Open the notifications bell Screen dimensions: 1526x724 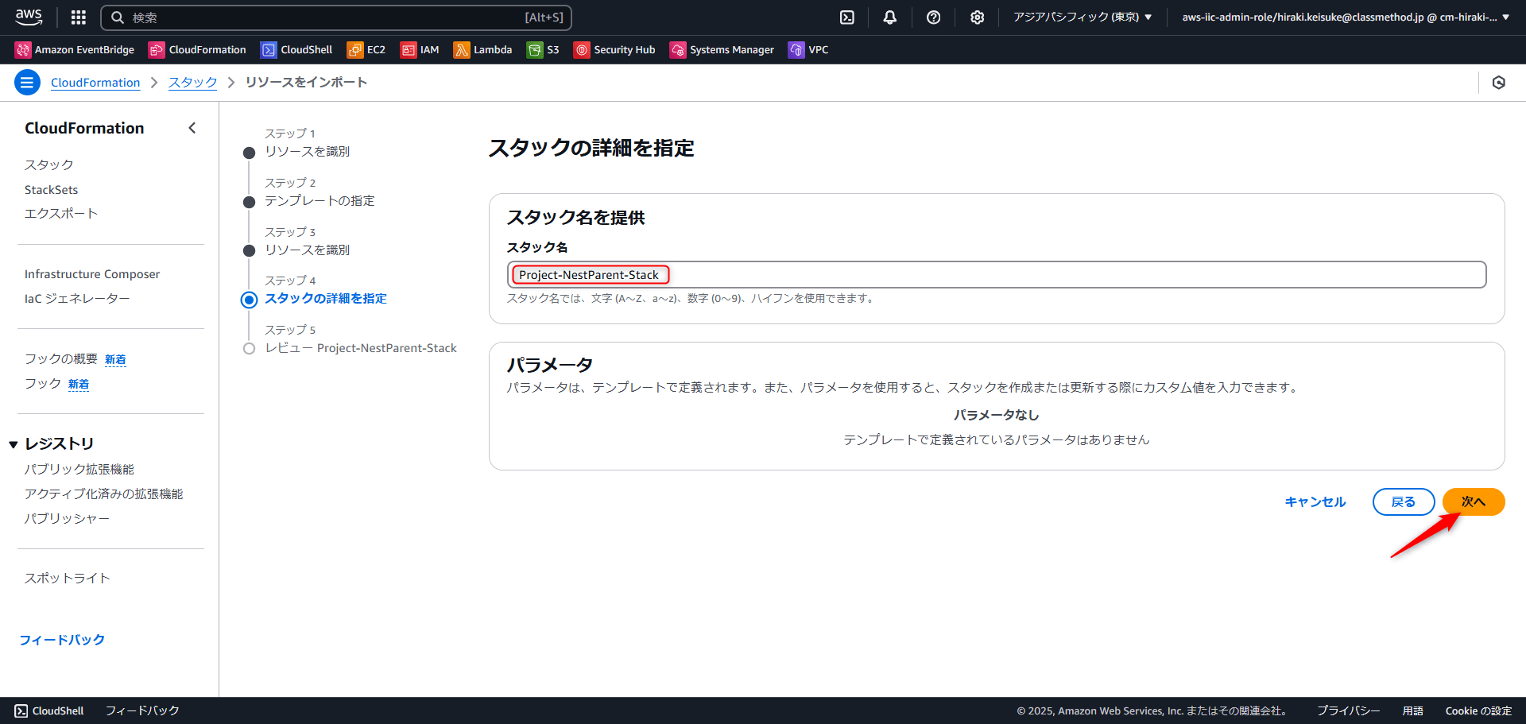890,17
